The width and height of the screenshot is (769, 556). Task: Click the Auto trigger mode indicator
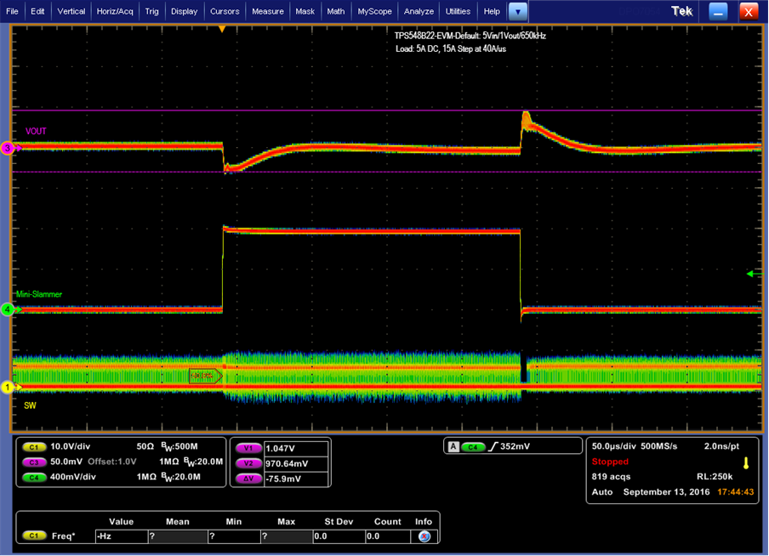click(x=601, y=491)
